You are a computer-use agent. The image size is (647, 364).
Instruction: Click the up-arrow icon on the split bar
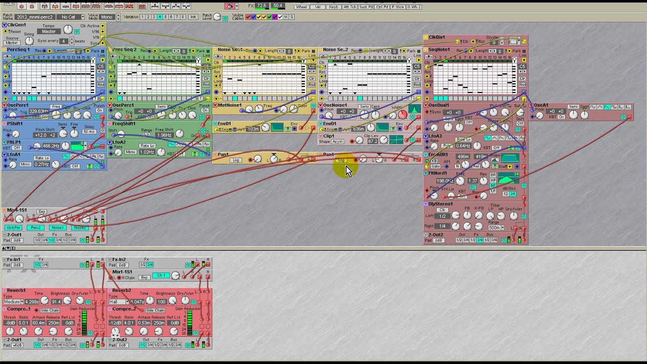coord(4,248)
